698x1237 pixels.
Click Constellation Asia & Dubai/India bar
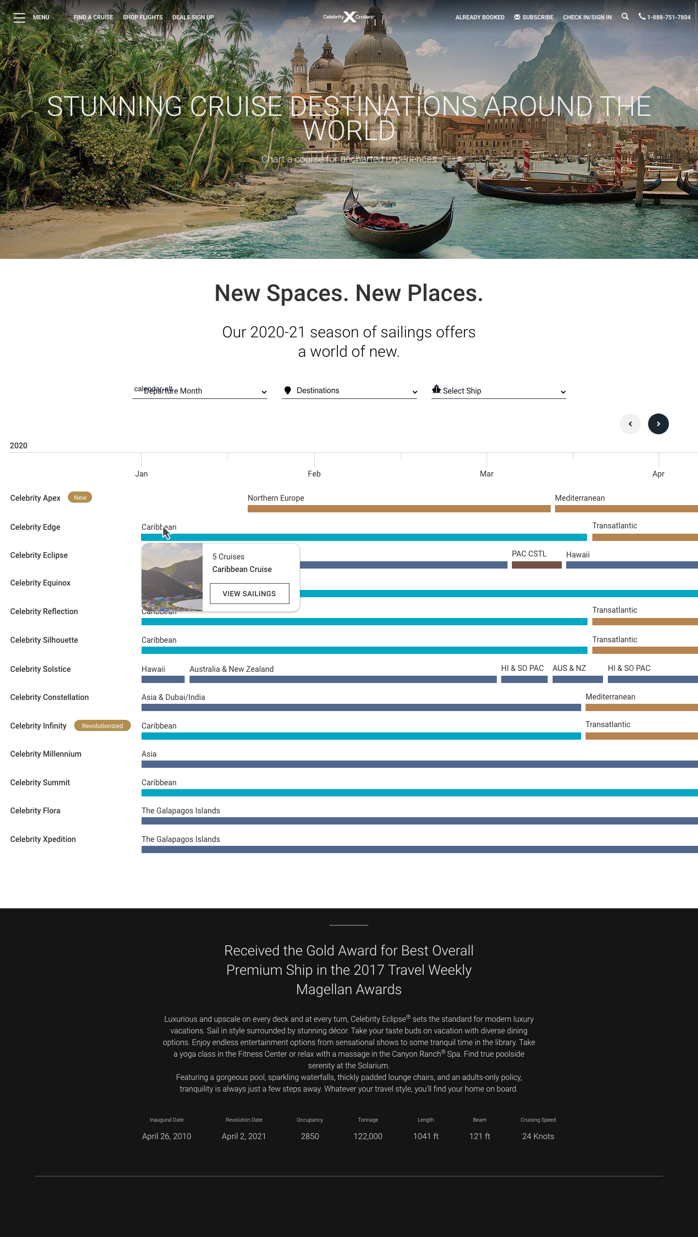coord(361,708)
